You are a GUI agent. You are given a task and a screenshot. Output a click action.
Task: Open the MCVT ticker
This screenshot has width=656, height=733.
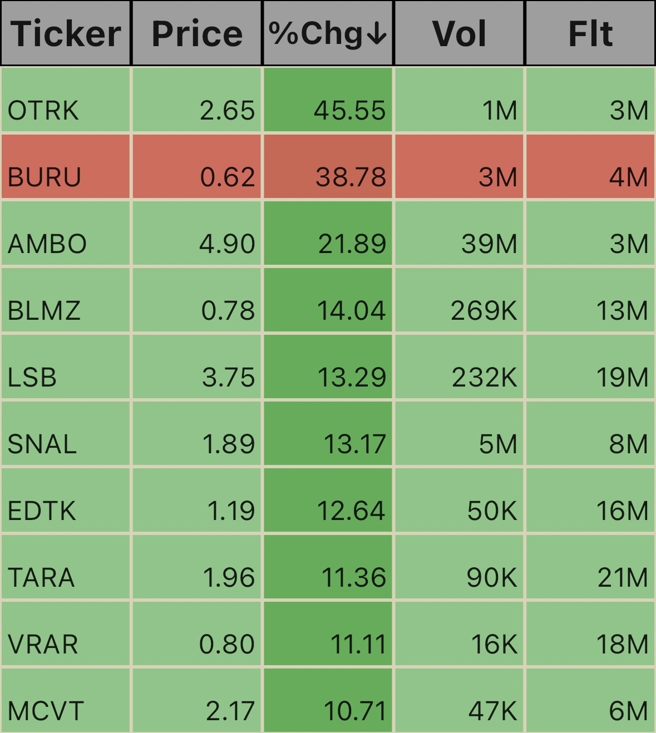tap(46, 711)
